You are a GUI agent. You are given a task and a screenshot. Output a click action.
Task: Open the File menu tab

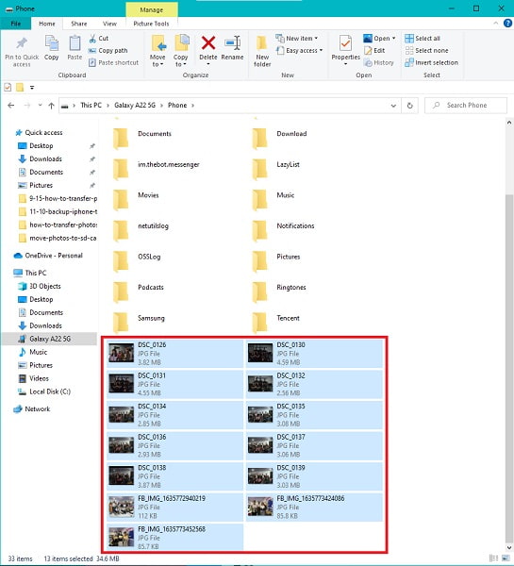coord(15,24)
